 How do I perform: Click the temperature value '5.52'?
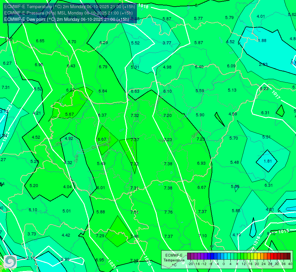135,43
